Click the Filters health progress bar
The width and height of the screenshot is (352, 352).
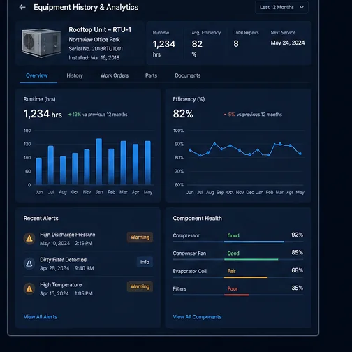(x=238, y=295)
